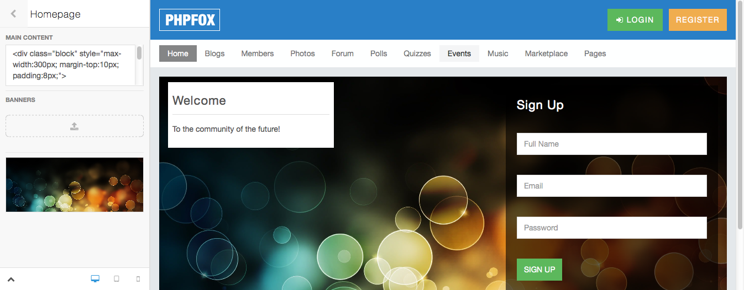Image resolution: width=744 pixels, height=290 pixels.
Task: Collapse the panel with the bottom chevron
Action: (11, 280)
